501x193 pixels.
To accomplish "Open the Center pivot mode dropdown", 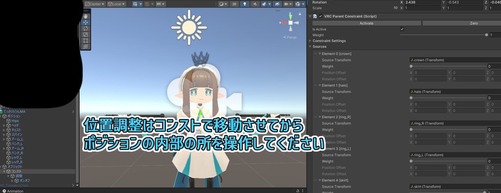I will 95,4.
